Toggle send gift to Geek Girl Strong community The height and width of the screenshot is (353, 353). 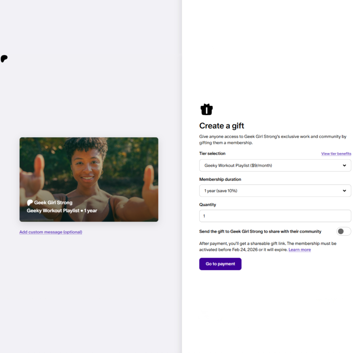pyautogui.click(x=344, y=231)
